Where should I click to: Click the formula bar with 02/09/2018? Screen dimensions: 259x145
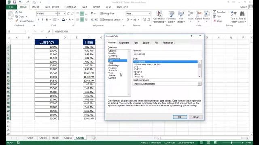[x=152, y=31]
